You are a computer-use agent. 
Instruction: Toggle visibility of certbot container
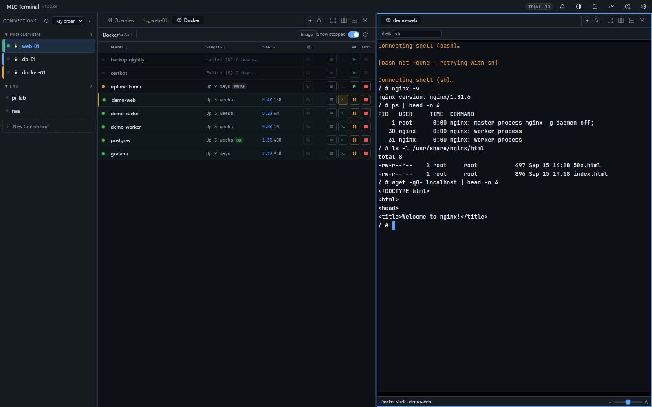(x=308, y=73)
